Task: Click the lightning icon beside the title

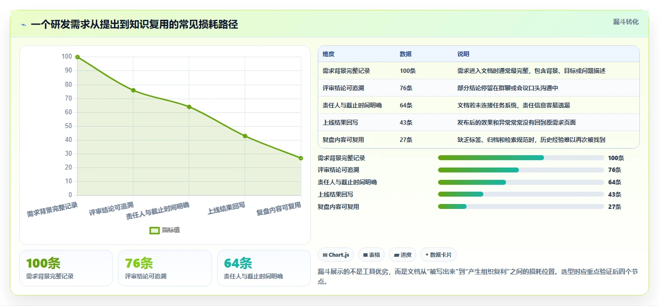Action: coord(24,25)
